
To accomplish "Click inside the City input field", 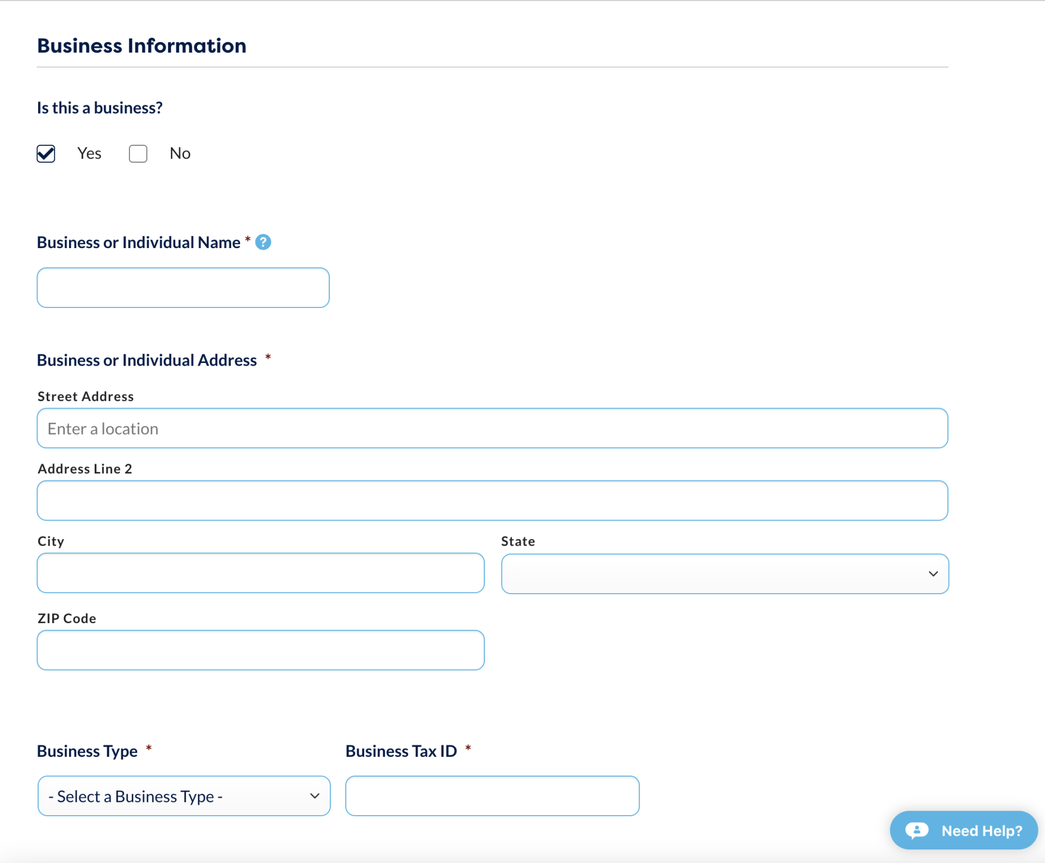I will point(260,573).
